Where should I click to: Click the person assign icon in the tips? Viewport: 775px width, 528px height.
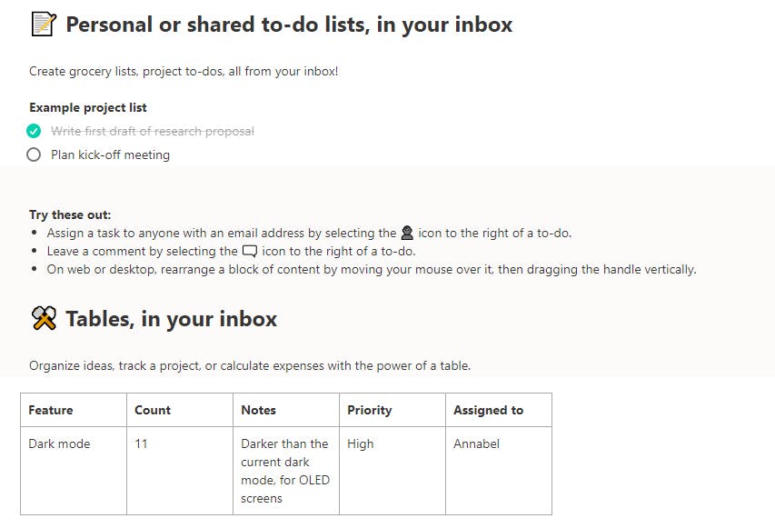click(407, 233)
